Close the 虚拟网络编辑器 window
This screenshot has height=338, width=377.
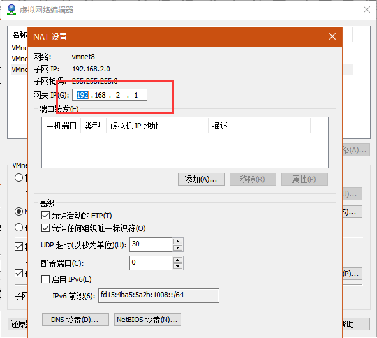click(366, 10)
